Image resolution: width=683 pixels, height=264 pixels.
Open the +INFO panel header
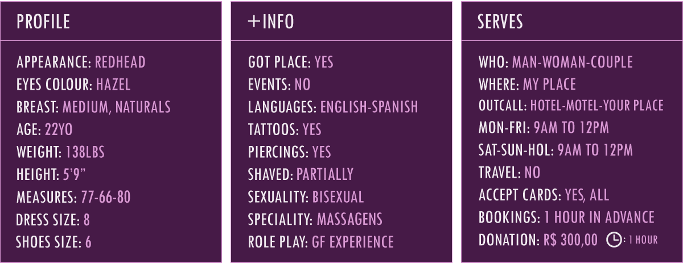click(x=271, y=22)
